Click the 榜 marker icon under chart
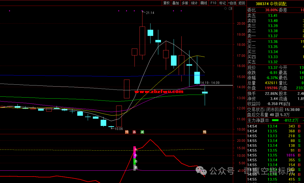The image size is (304, 183). [x=205, y=132]
